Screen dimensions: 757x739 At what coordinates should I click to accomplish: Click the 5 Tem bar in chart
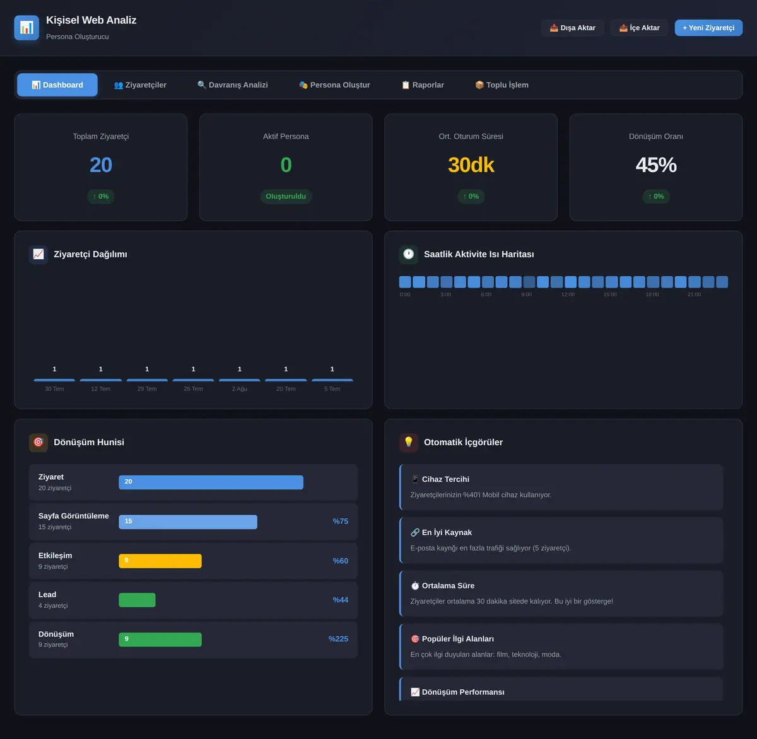332,380
